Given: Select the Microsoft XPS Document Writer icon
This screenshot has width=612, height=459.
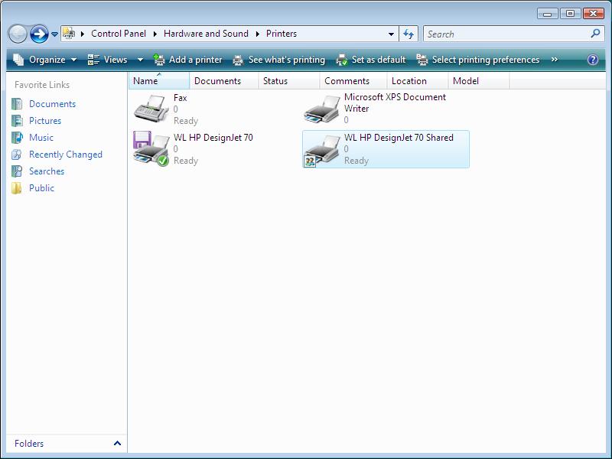Looking at the screenshot, I should pyautogui.click(x=322, y=109).
